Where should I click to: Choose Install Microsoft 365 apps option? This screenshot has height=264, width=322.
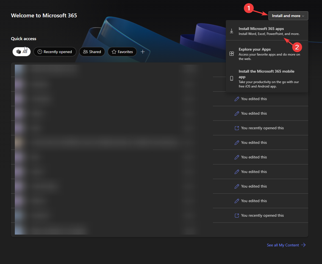click(267, 31)
